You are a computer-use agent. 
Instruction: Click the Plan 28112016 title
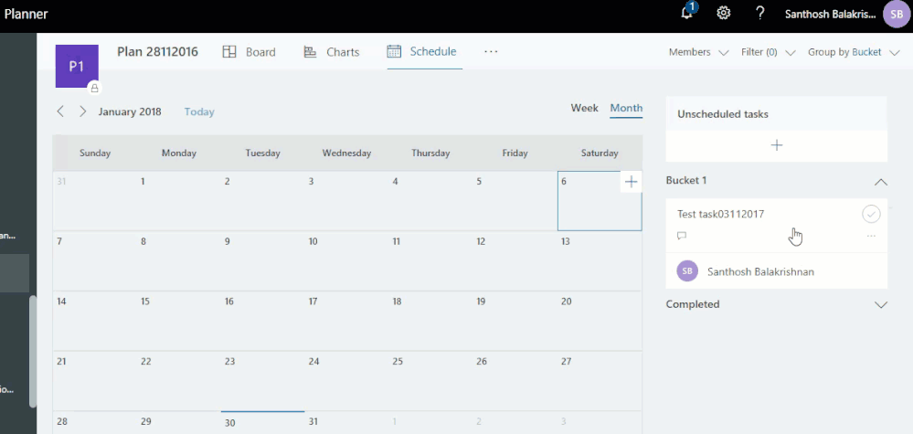pyautogui.click(x=157, y=52)
